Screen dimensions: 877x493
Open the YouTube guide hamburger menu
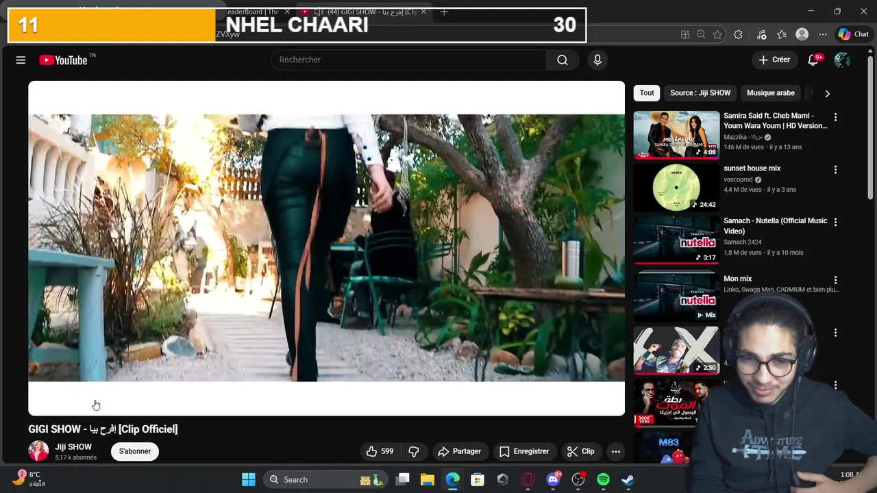pos(21,60)
